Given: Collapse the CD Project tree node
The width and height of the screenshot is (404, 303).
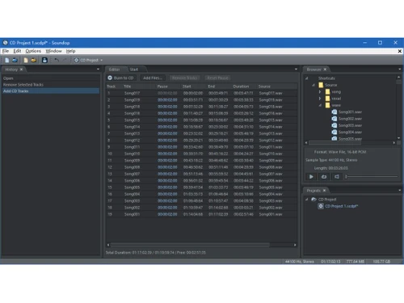Looking at the screenshot, I should (306, 200).
